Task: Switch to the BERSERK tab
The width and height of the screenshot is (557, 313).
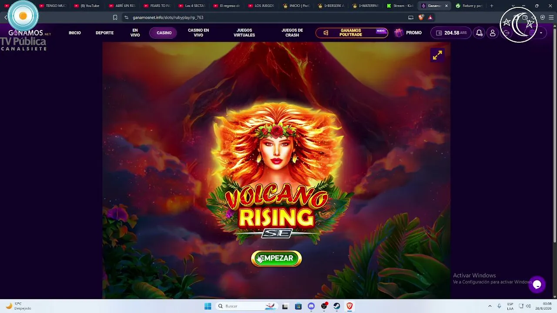Action: pos(331,6)
